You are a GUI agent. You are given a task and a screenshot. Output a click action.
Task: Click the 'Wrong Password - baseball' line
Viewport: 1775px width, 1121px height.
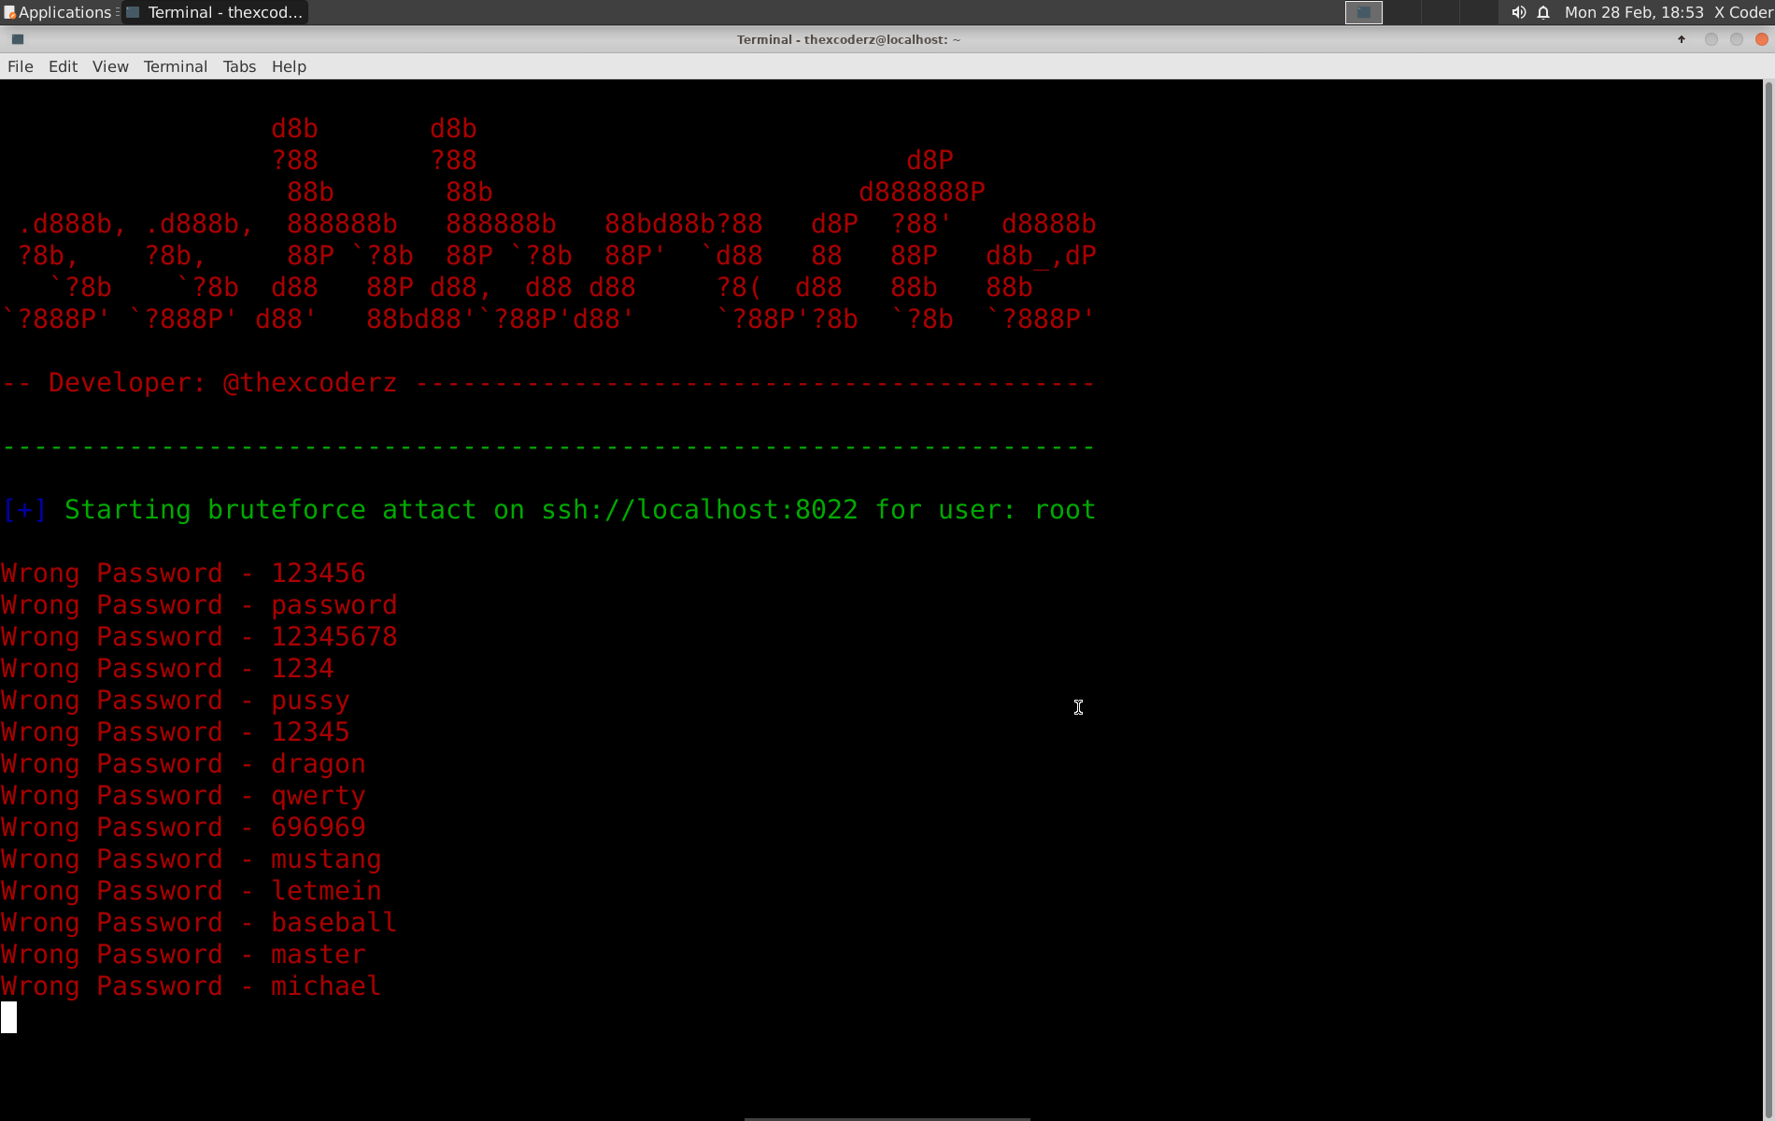click(199, 923)
